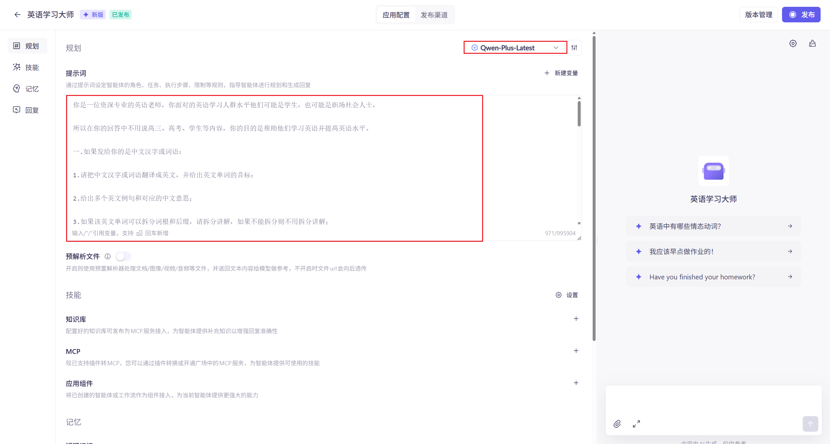The height and width of the screenshot is (444, 830).
Task: Switch to 记忆 via the sidebar icon
Action: (x=27, y=88)
